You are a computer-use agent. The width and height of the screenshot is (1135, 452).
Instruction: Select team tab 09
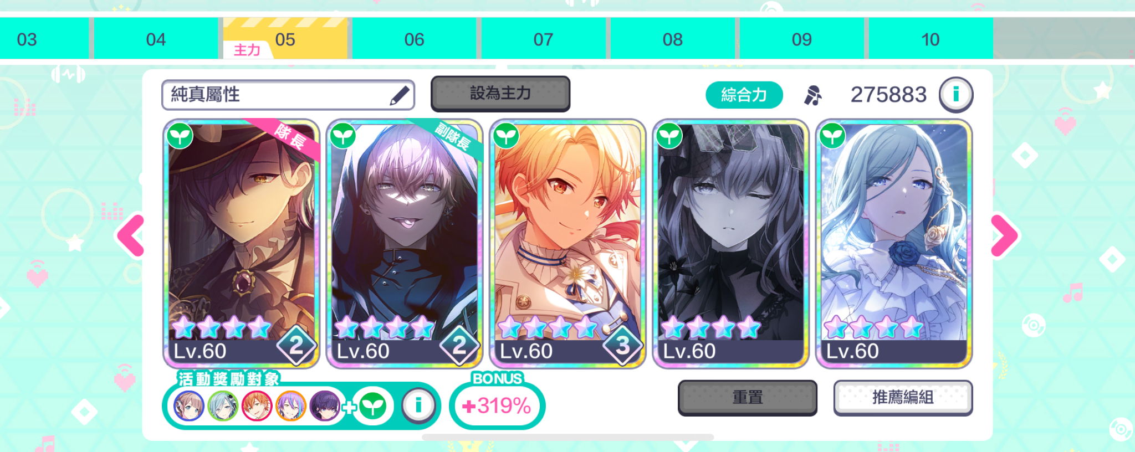point(801,39)
